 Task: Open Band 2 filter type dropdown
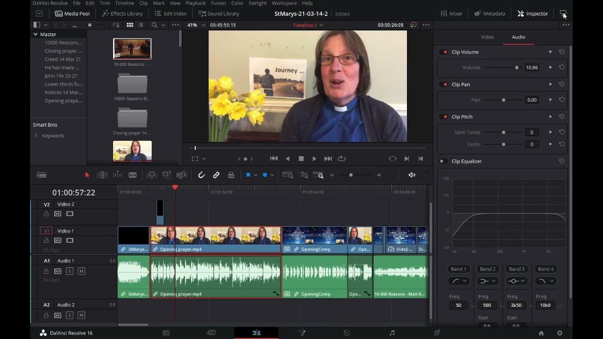488,281
